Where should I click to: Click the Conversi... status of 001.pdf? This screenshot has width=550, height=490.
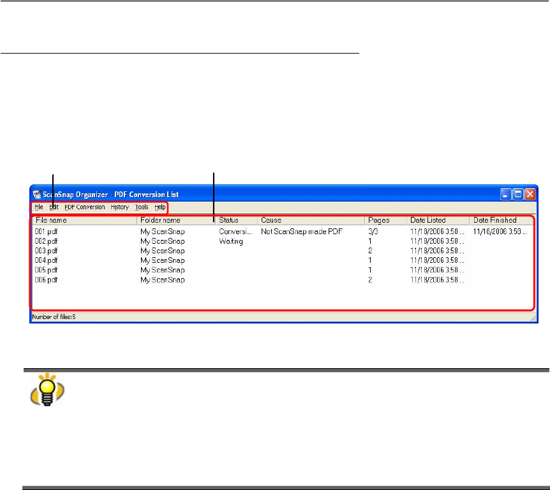point(235,232)
